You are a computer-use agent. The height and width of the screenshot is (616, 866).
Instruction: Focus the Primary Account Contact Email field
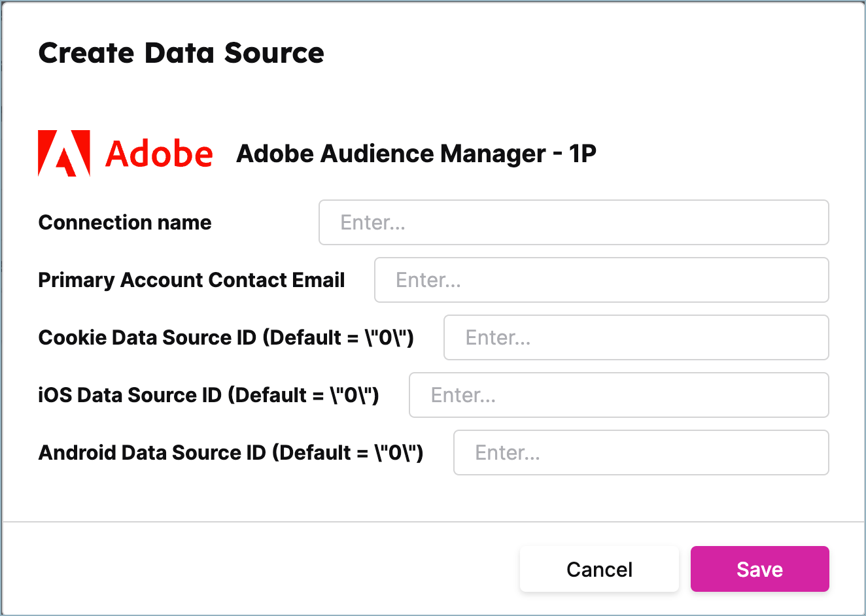pos(602,280)
